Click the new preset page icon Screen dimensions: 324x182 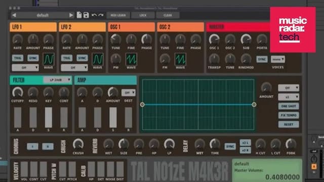(79, 15)
